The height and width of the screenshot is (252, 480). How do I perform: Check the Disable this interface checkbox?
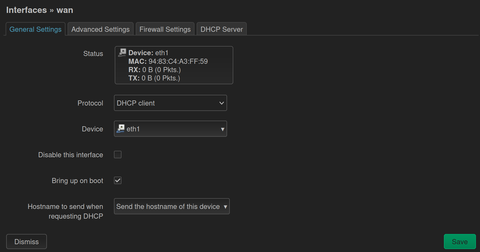[x=118, y=155]
